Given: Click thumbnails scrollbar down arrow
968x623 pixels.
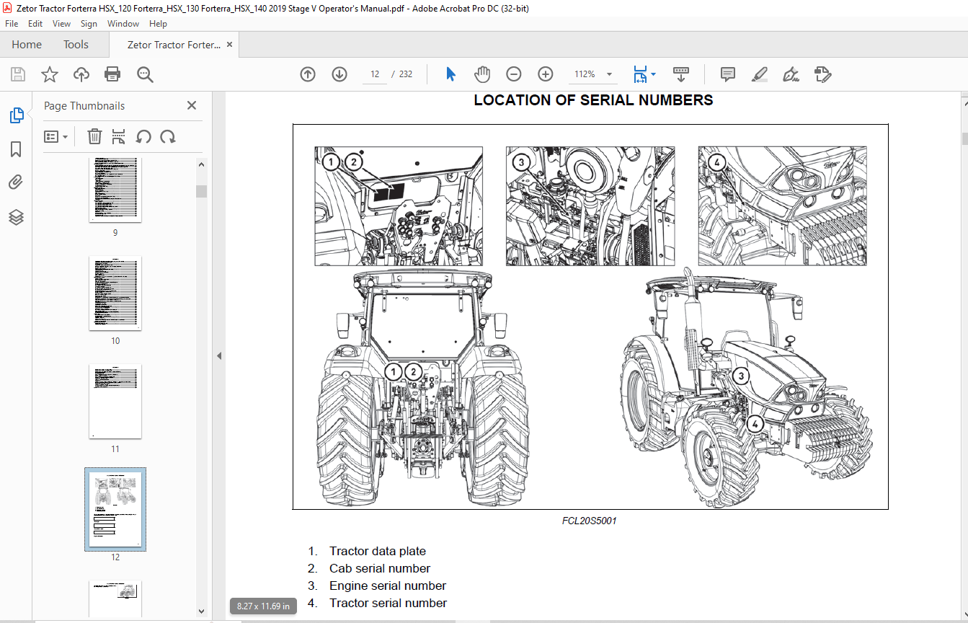Looking at the screenshot, I should tap(201, 611).
